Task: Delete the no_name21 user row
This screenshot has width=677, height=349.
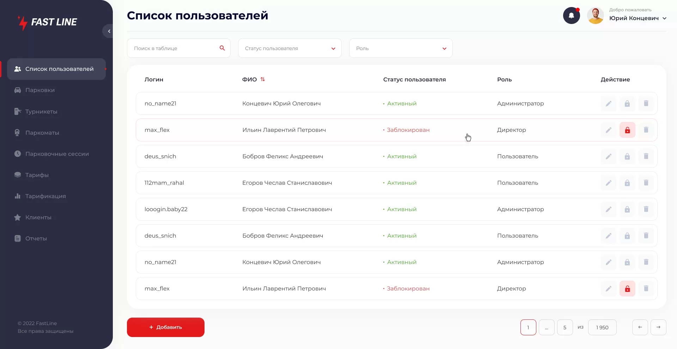Action: click(646, 103)
